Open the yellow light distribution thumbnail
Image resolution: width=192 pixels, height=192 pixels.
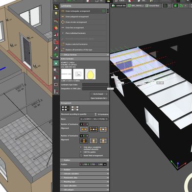point(90,74)
